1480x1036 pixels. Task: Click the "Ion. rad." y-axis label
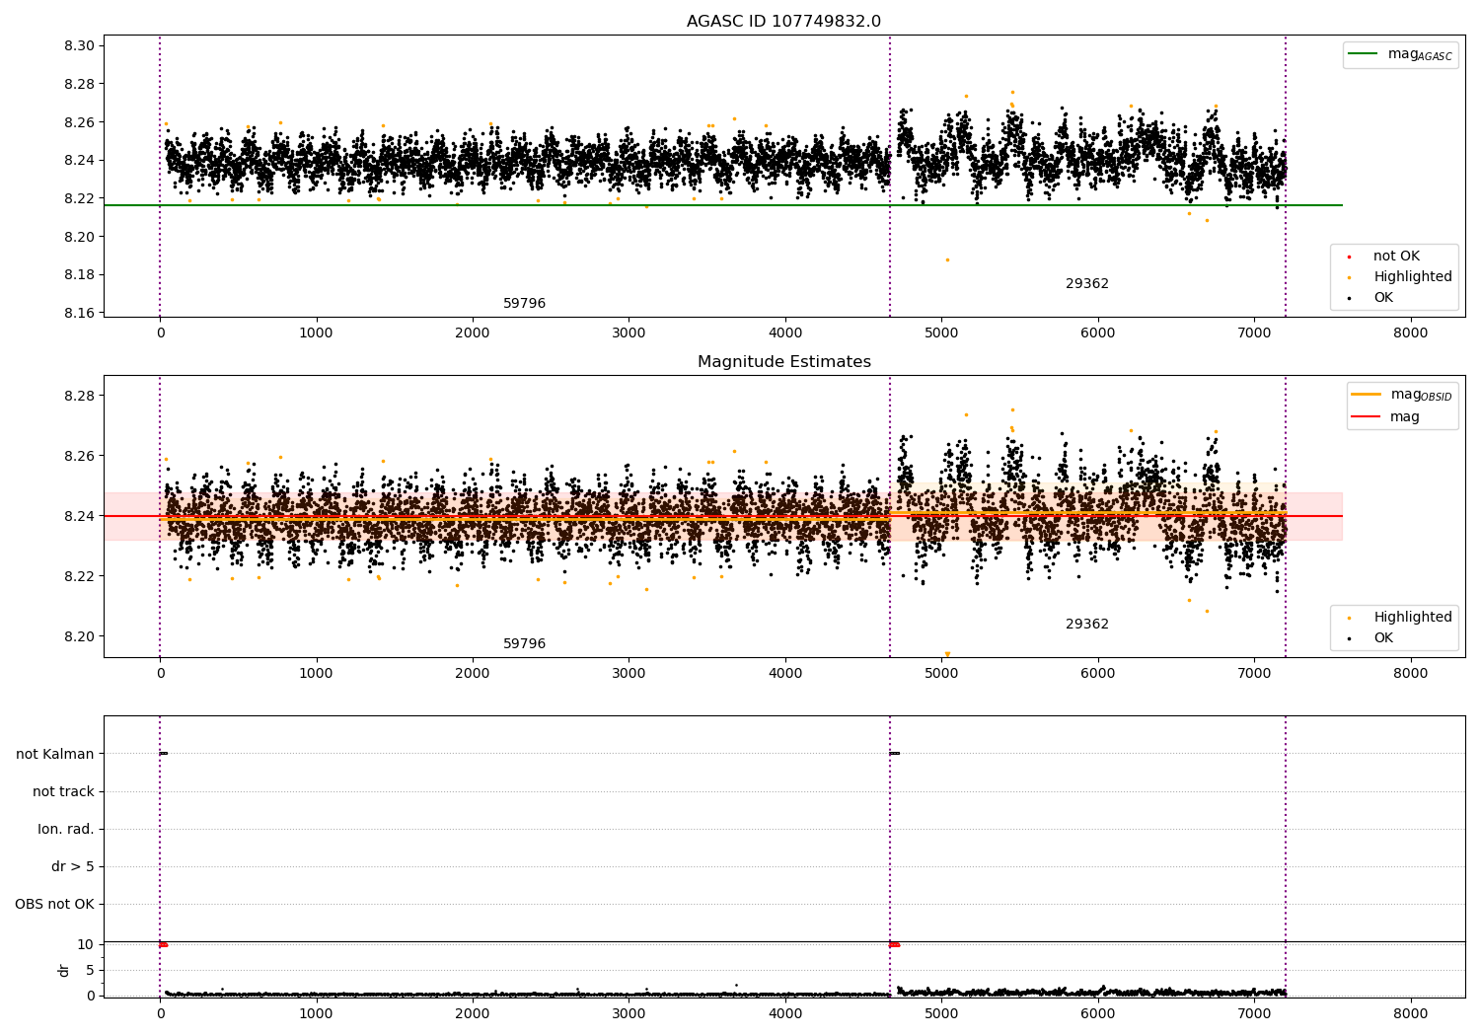(66, 829)
